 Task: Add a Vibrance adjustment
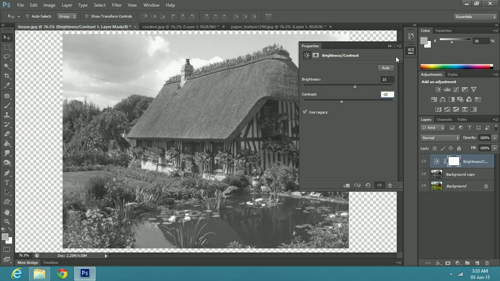[474, 90]
